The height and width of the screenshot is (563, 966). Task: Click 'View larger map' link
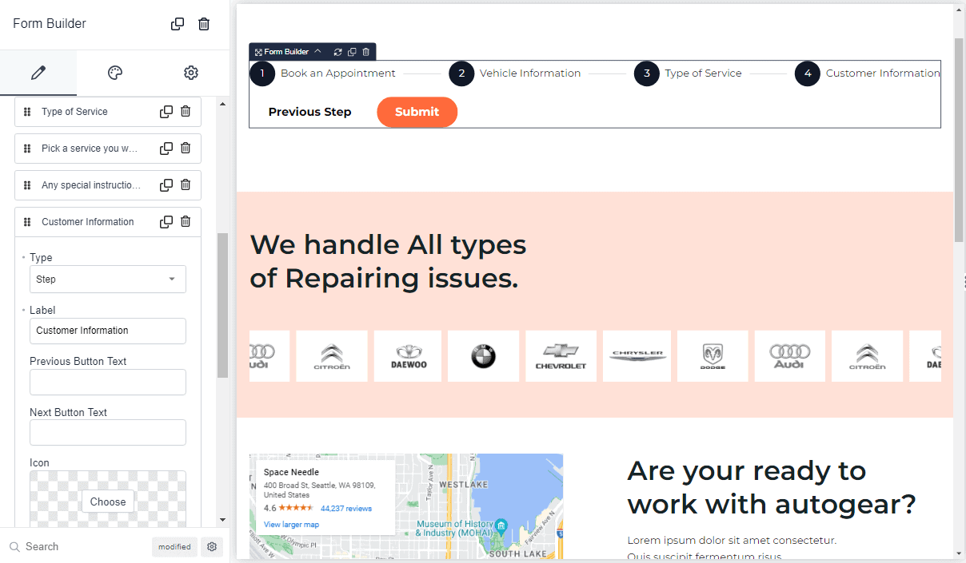pos(291,525)
